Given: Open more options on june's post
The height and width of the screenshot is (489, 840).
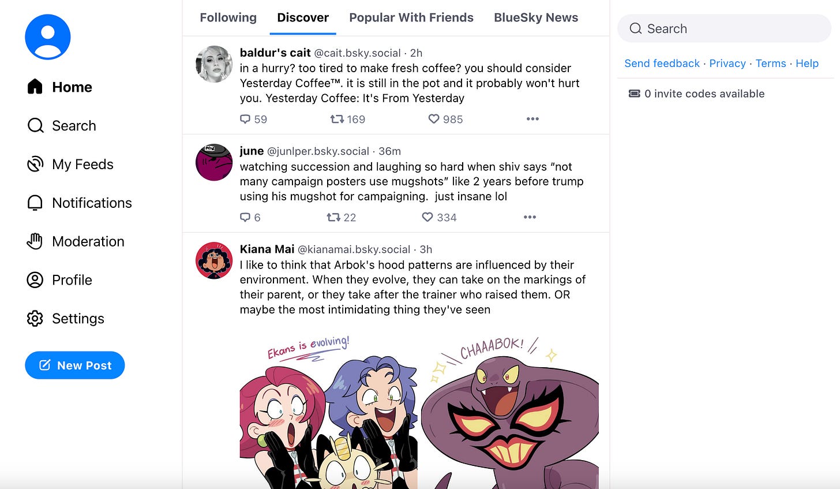Looking at the screenshot, I should click(x=530, y=217).
